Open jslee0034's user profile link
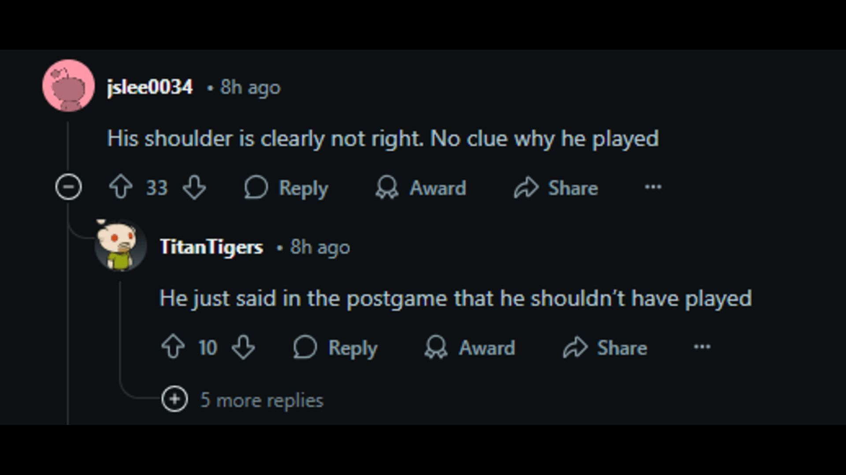Image resolution: width=846 pixels, height=475 pixels. 150,87
